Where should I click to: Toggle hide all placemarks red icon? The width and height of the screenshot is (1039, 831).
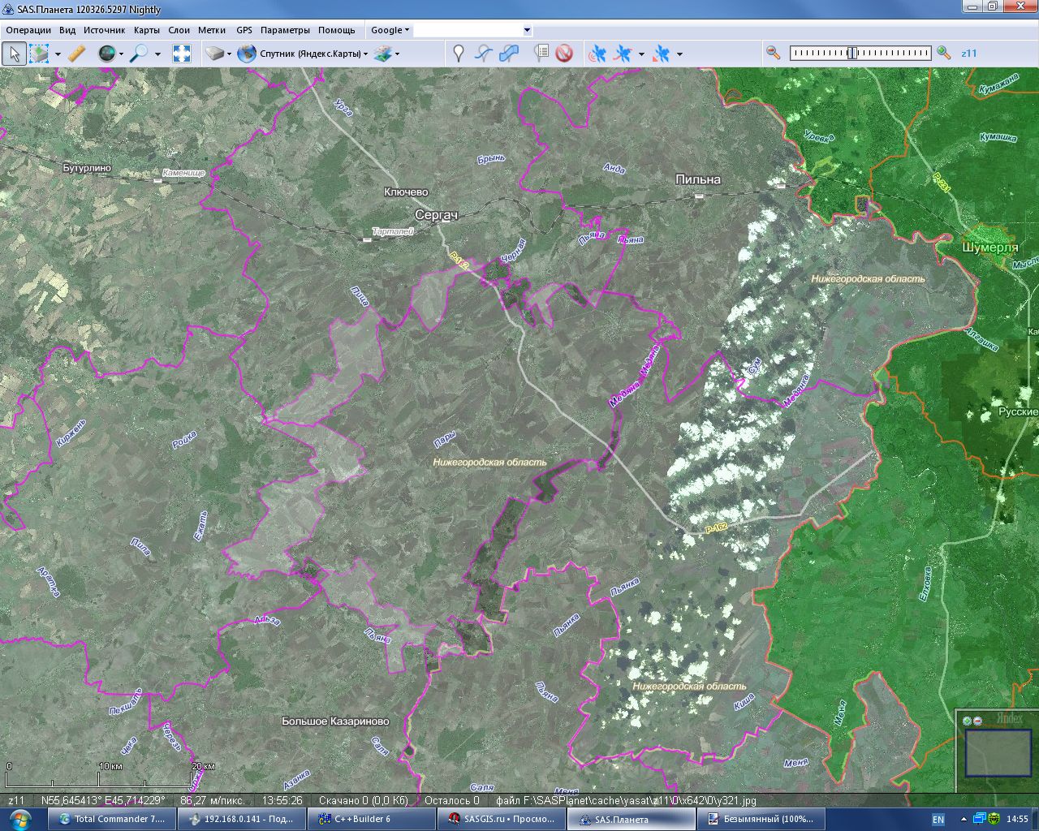564,54
